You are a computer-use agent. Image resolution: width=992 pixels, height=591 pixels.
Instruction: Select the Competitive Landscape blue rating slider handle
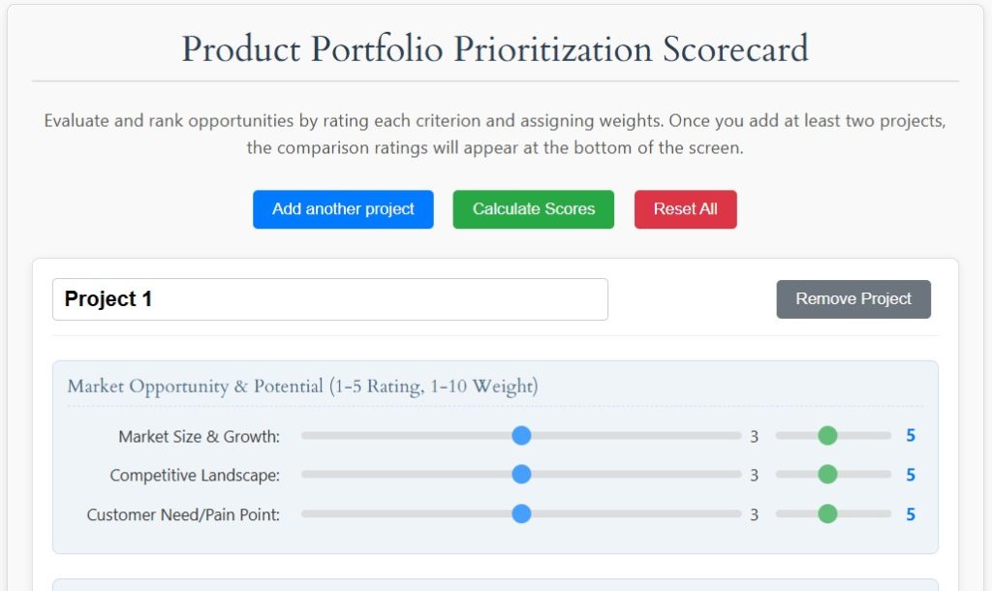(x=521, y=475)
